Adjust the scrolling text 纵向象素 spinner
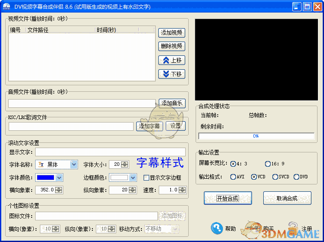 [x=132, y=190]
